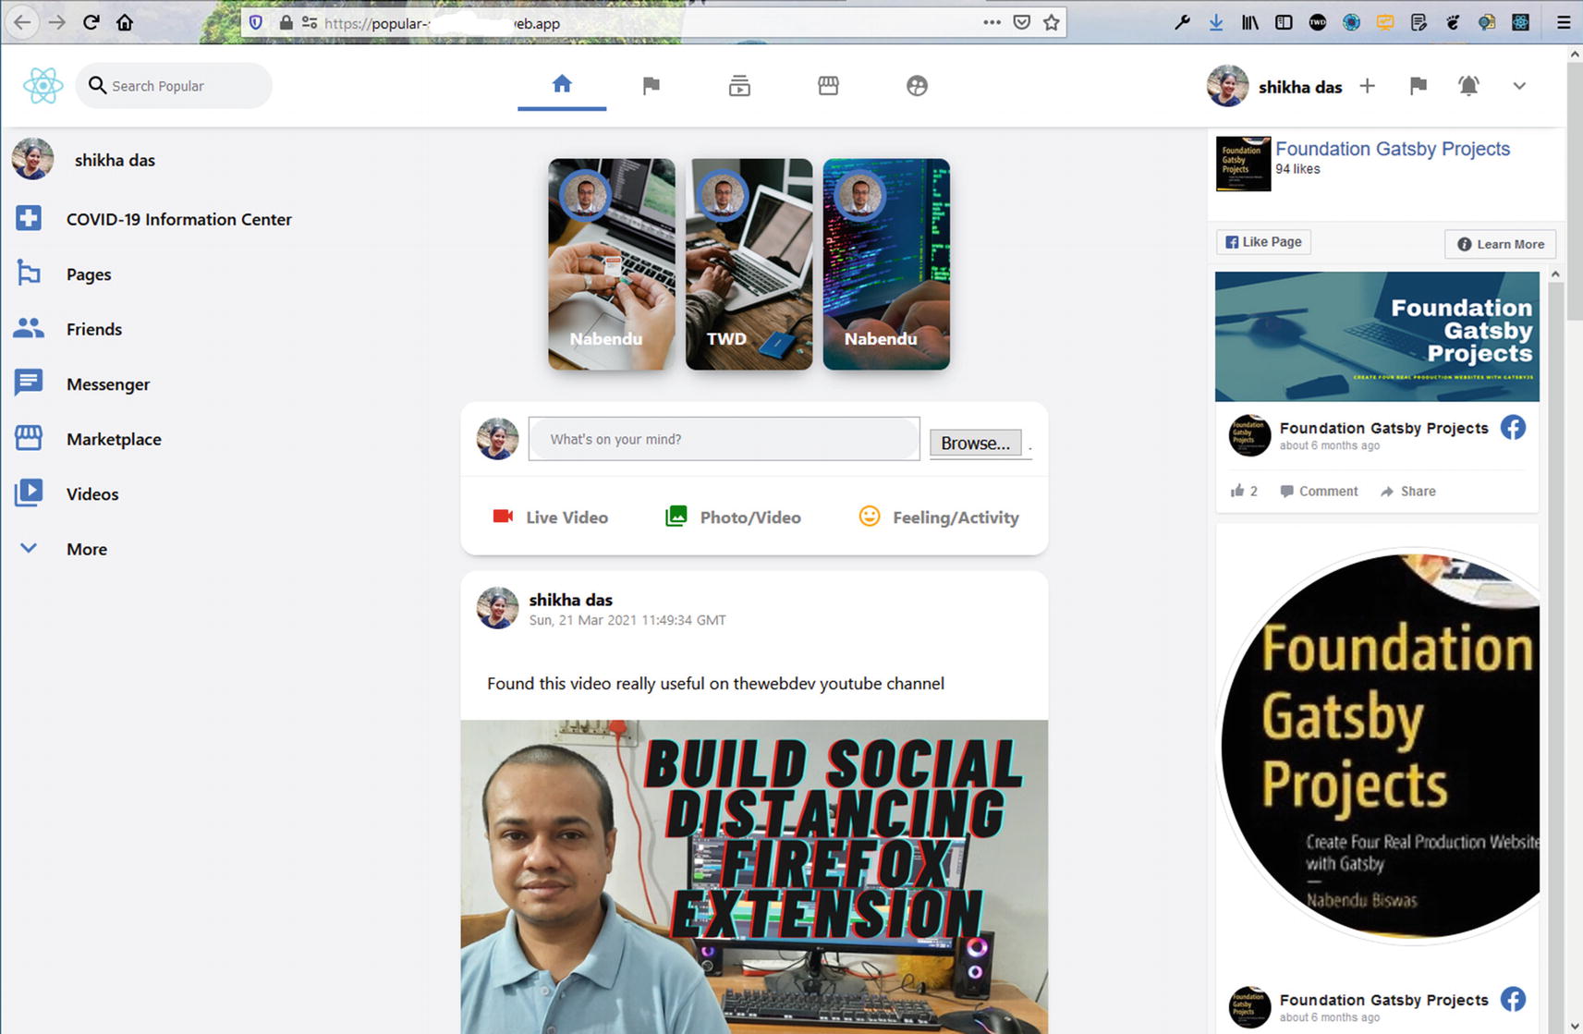
Task: Click the What's on your mind field
Action: click(724, 439)
